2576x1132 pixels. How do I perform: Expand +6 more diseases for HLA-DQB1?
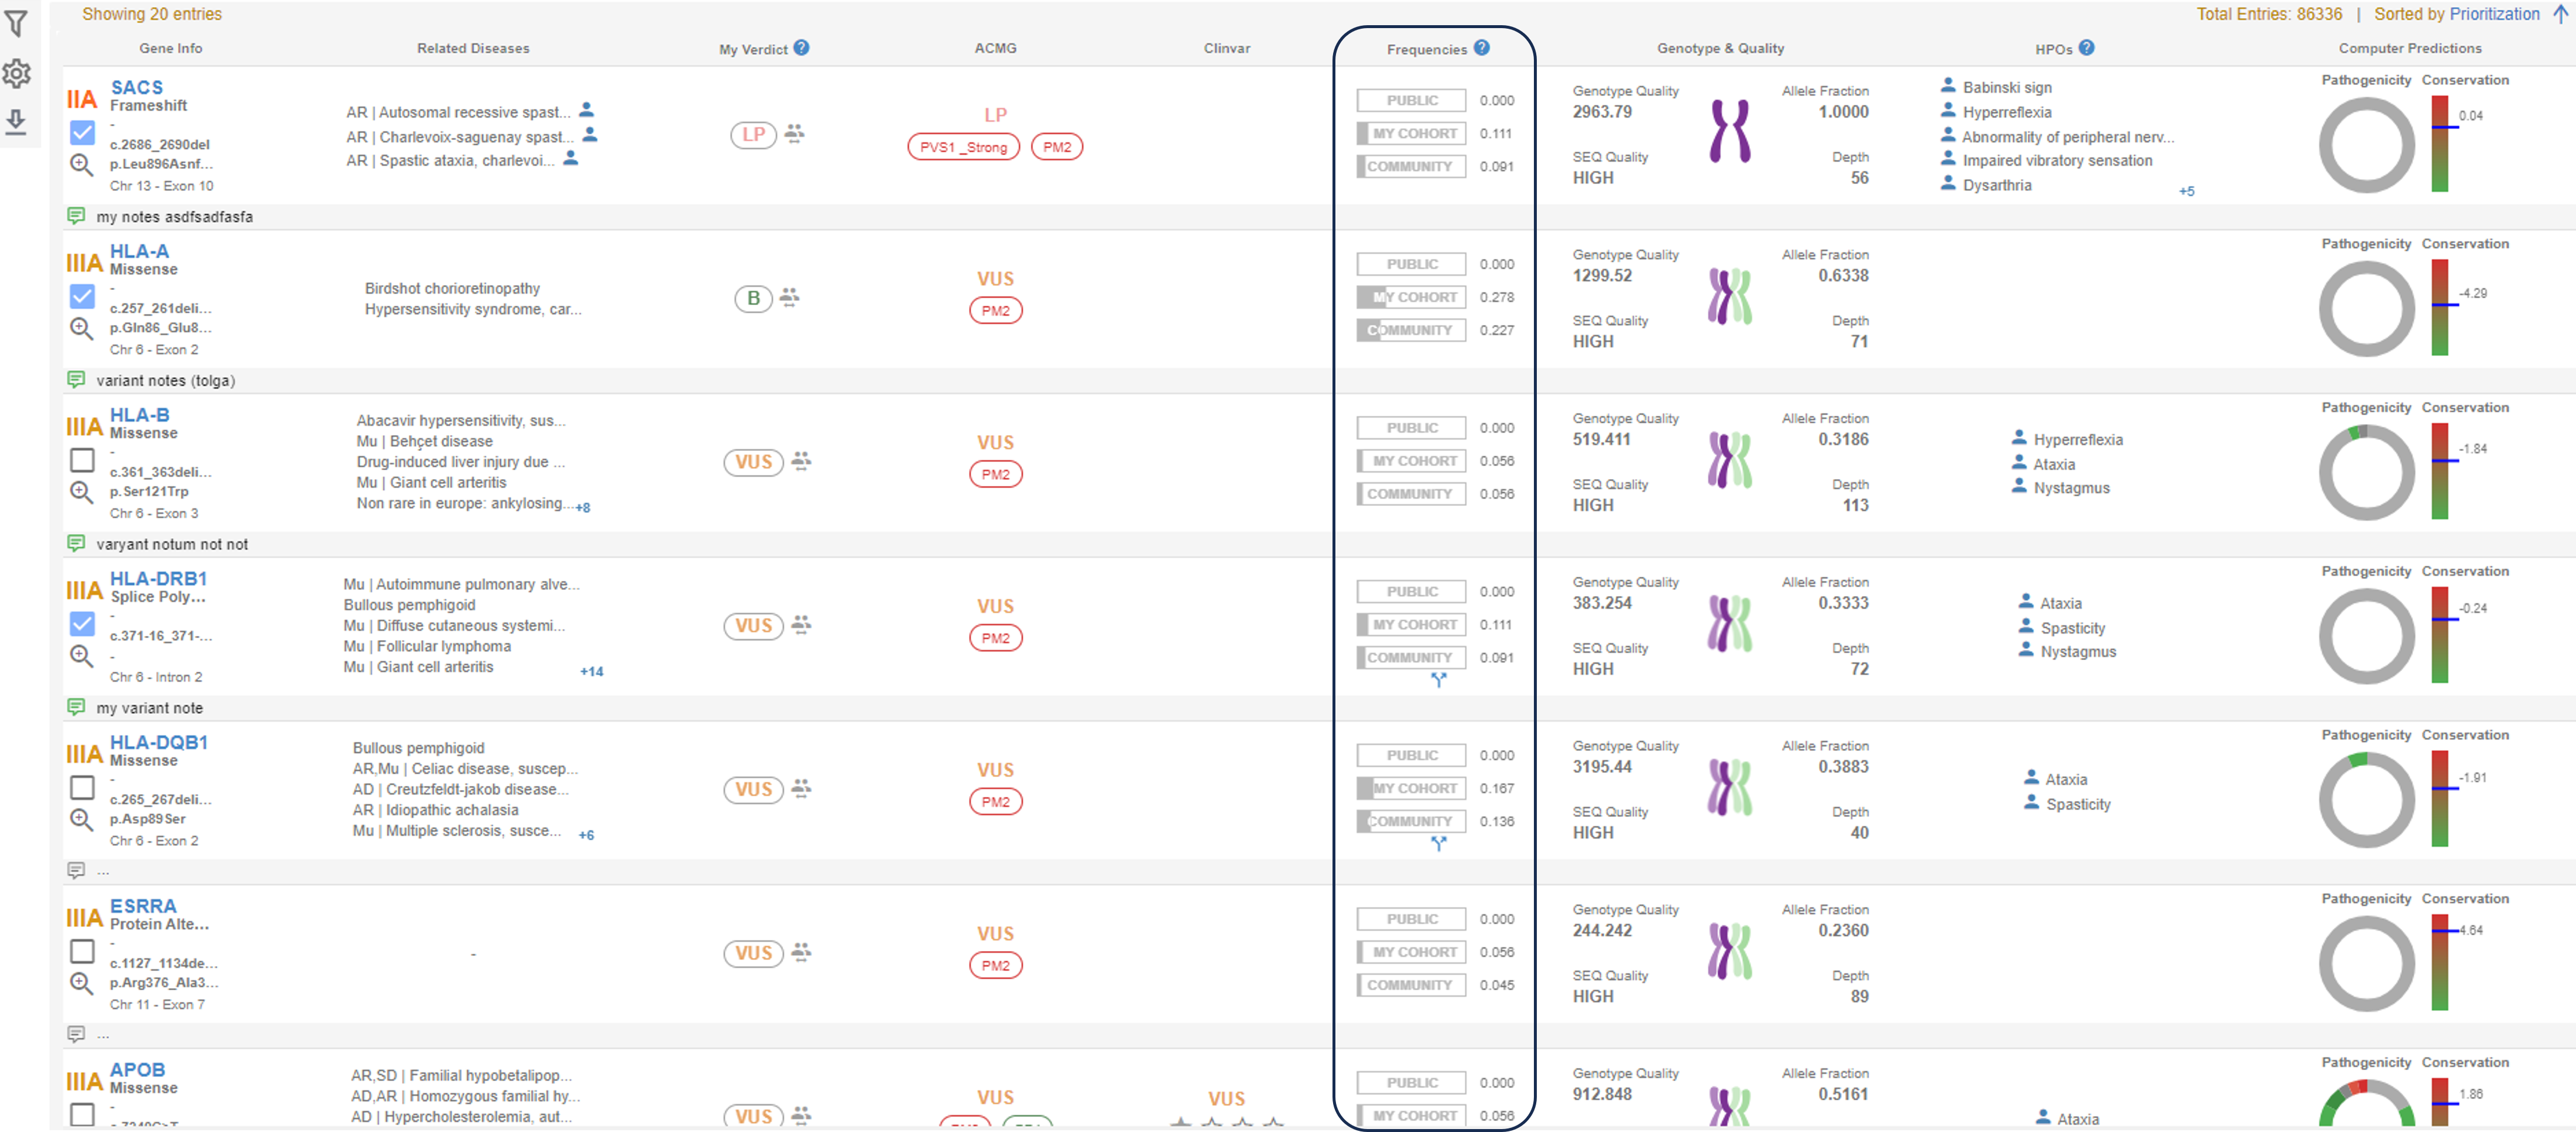[586, 836]
